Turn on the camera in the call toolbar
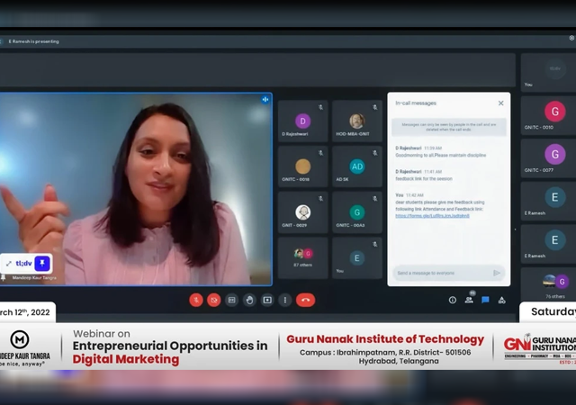 pos(214,301)
